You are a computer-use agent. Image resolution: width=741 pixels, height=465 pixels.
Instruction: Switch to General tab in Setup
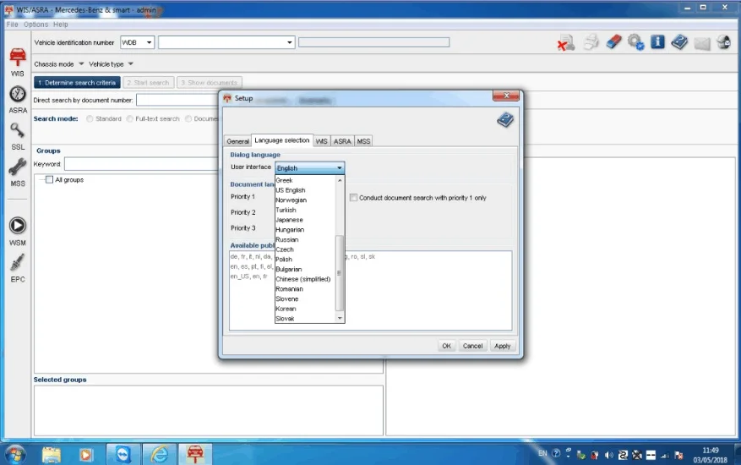[x=237, y=141]
